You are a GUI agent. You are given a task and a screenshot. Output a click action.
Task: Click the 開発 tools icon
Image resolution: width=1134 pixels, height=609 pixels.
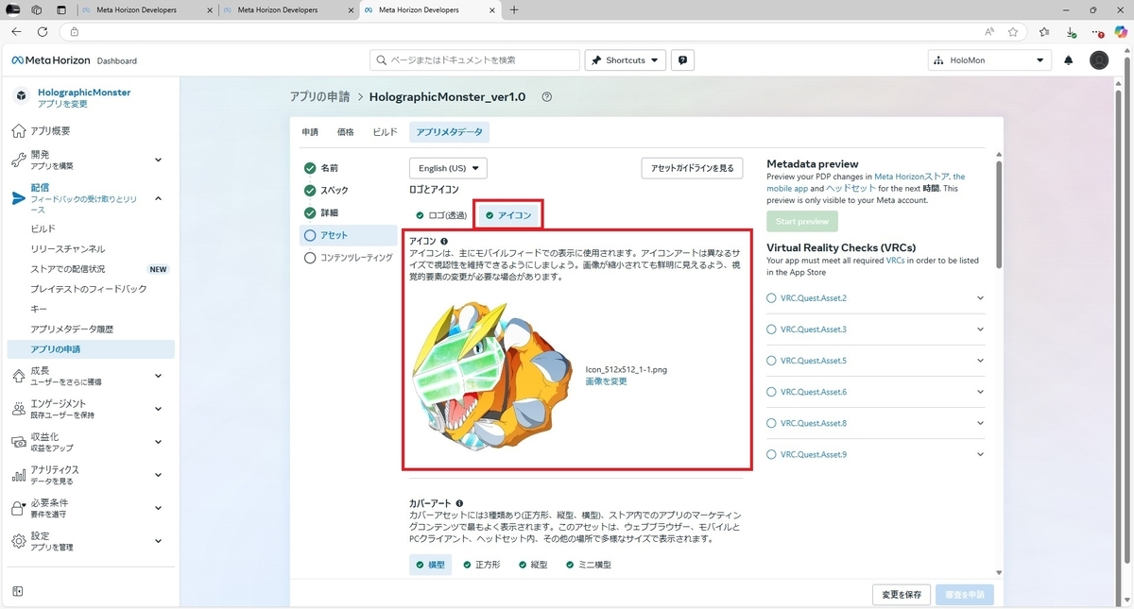point(19,160)
